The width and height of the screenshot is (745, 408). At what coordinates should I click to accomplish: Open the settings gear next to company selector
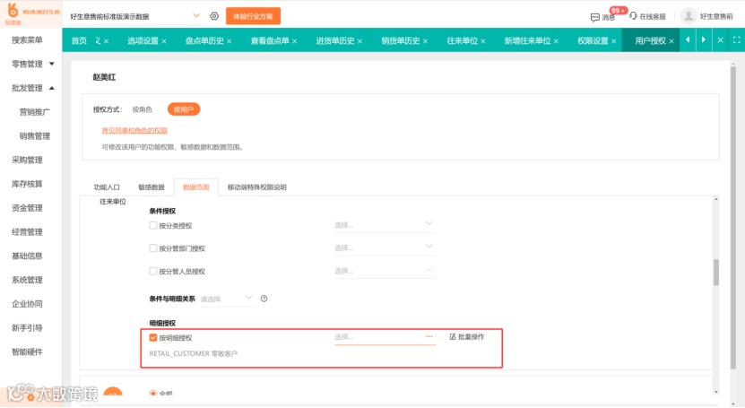(214, 16)
